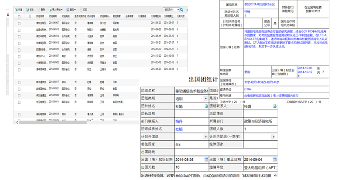Click the 打印 (print) toolbar icon

[81, 10]
